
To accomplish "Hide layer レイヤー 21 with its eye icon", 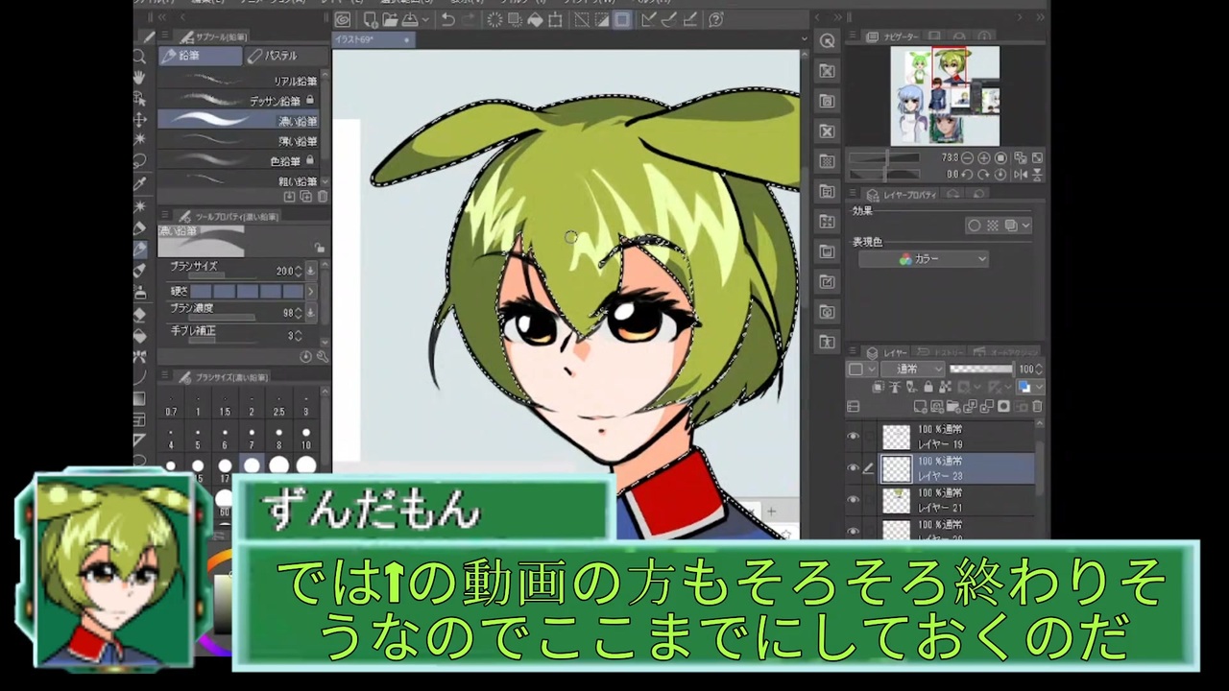I will point(853,500).
